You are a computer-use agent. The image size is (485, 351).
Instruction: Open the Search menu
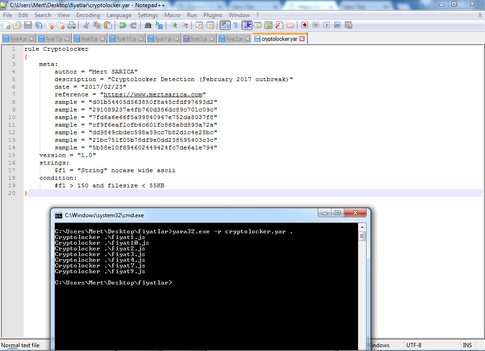[43, 15]
